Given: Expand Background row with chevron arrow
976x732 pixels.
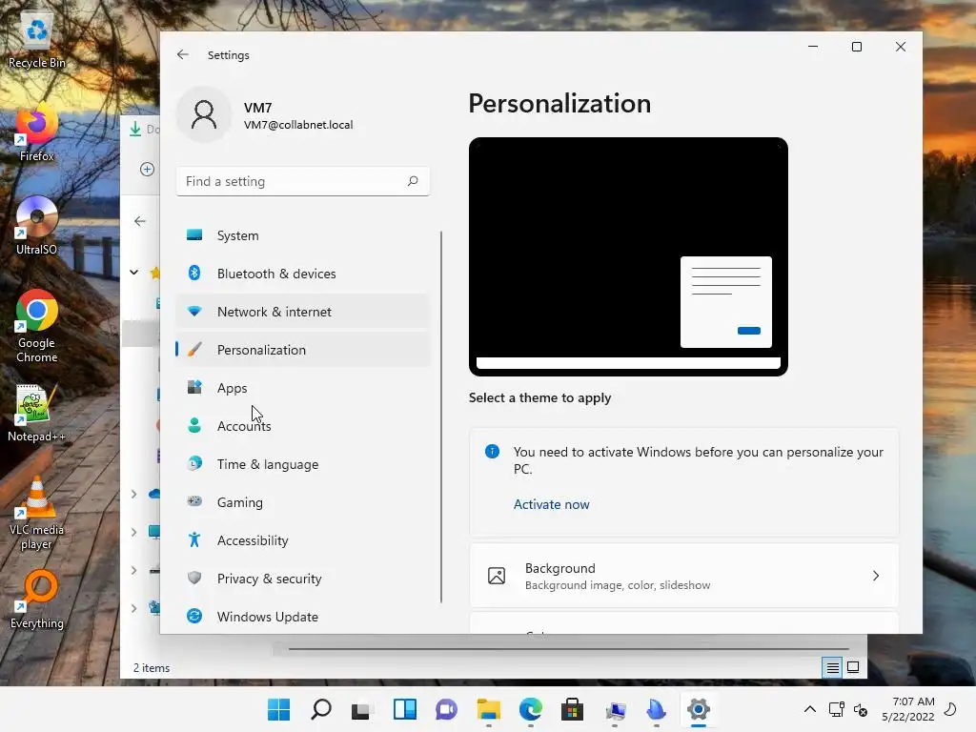Looking at the screenshot, I should coord(876,576).
